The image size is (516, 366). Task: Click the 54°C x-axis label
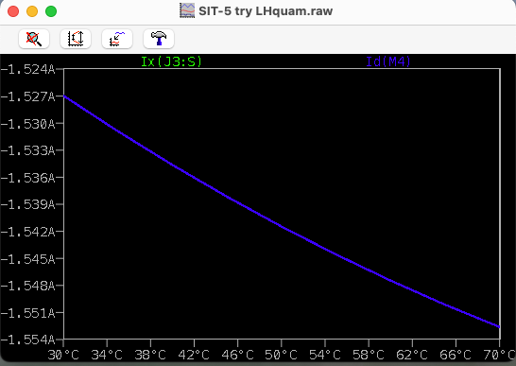pyautogui.click(x=325, y=355)
